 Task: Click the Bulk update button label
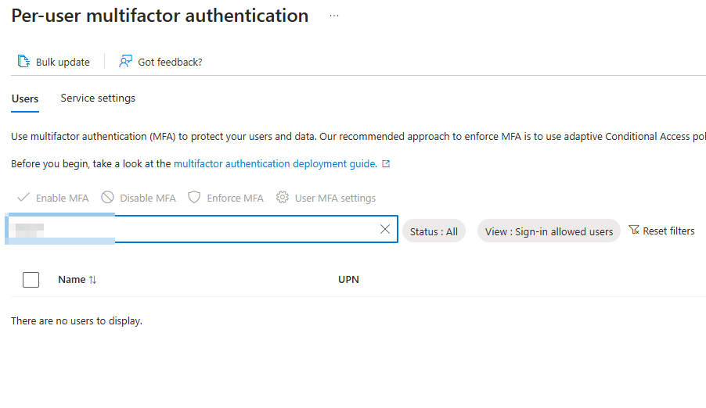coord(63,62)
